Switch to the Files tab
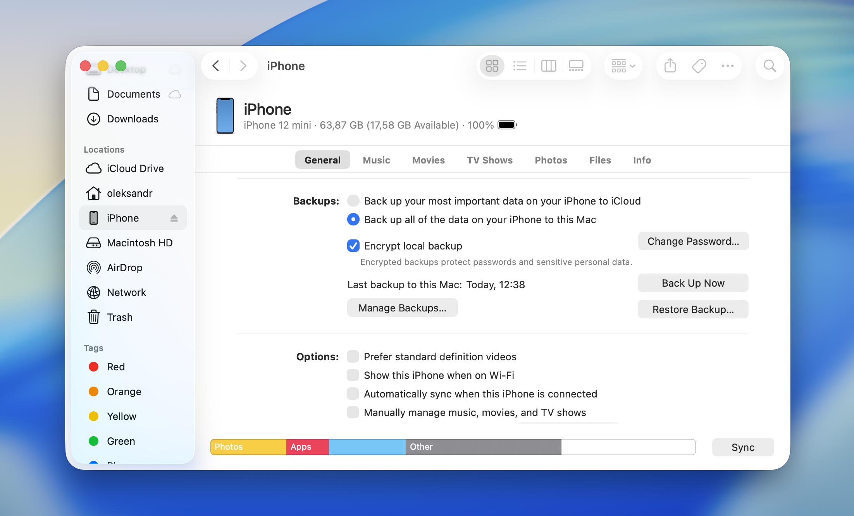This screenshot has height=516, width=854. tap(600, 160)
